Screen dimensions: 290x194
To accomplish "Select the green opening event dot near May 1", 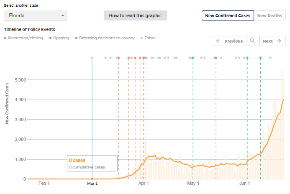I will pyautogui.click(x=193, y=58).
